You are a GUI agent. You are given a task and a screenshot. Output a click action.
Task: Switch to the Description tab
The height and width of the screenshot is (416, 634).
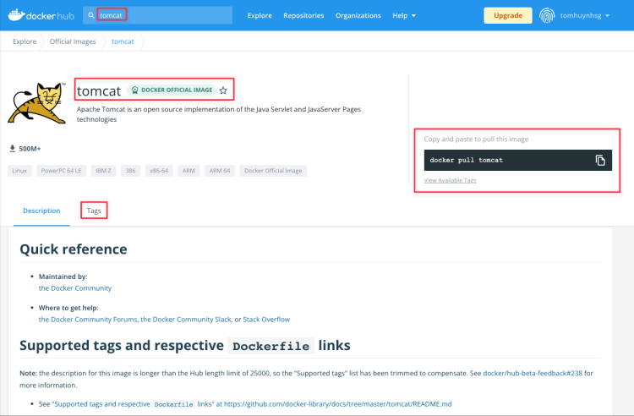pyautogui.click(x=41, y=211)
